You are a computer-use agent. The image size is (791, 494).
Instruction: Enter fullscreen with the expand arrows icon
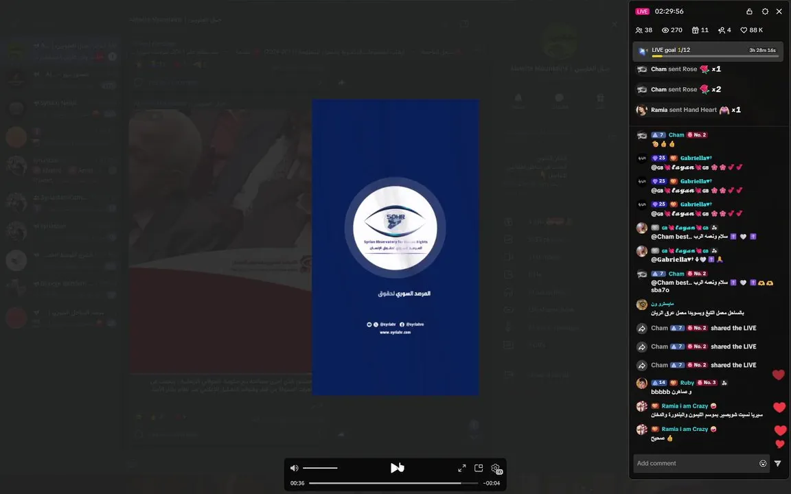click(x=461, y=468)
